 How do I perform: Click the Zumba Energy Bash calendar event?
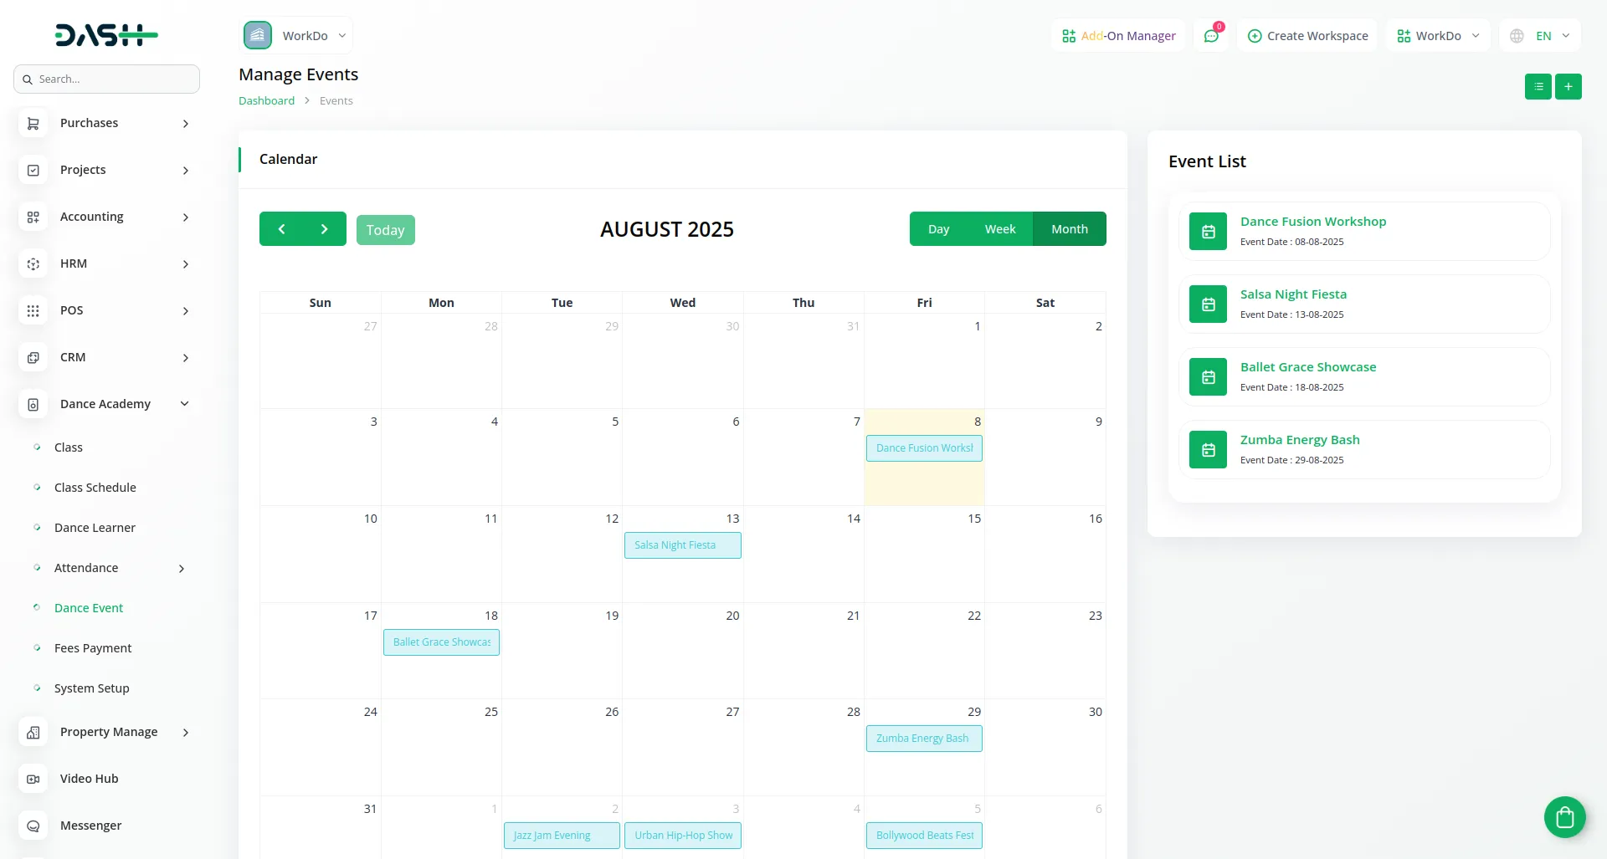[923, 739]
